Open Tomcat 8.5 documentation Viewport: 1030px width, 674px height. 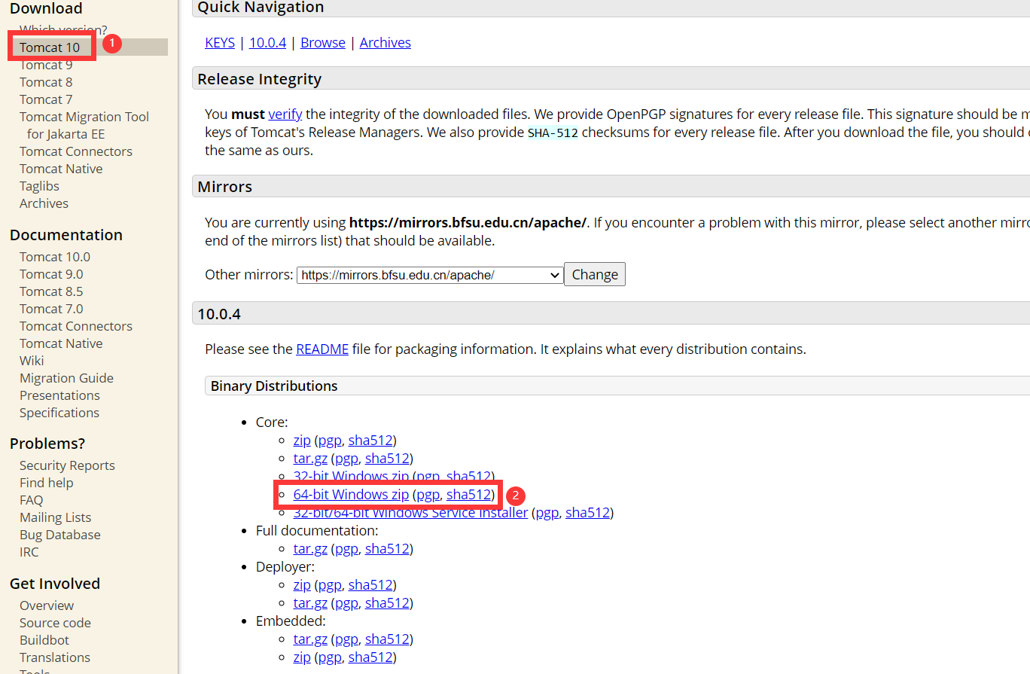coord(51,291)
